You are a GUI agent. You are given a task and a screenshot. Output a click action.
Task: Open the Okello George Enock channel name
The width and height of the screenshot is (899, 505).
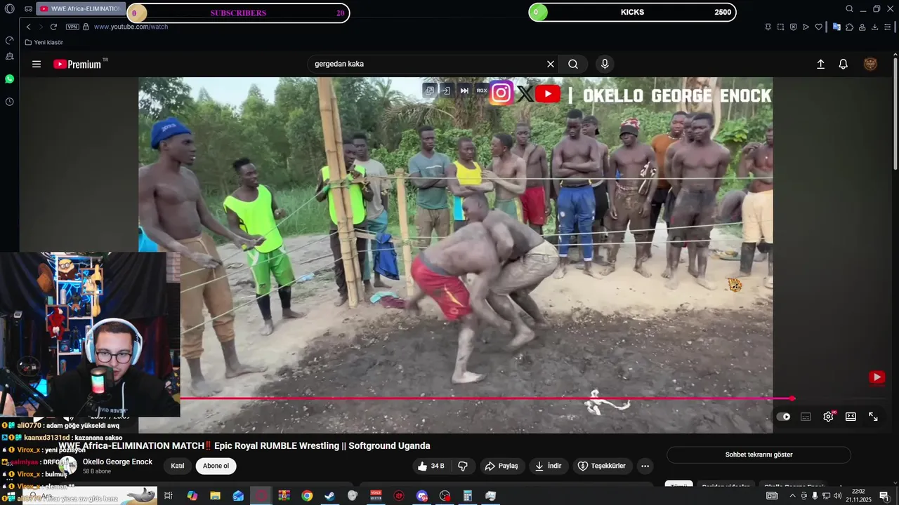[x=117, y=462]
